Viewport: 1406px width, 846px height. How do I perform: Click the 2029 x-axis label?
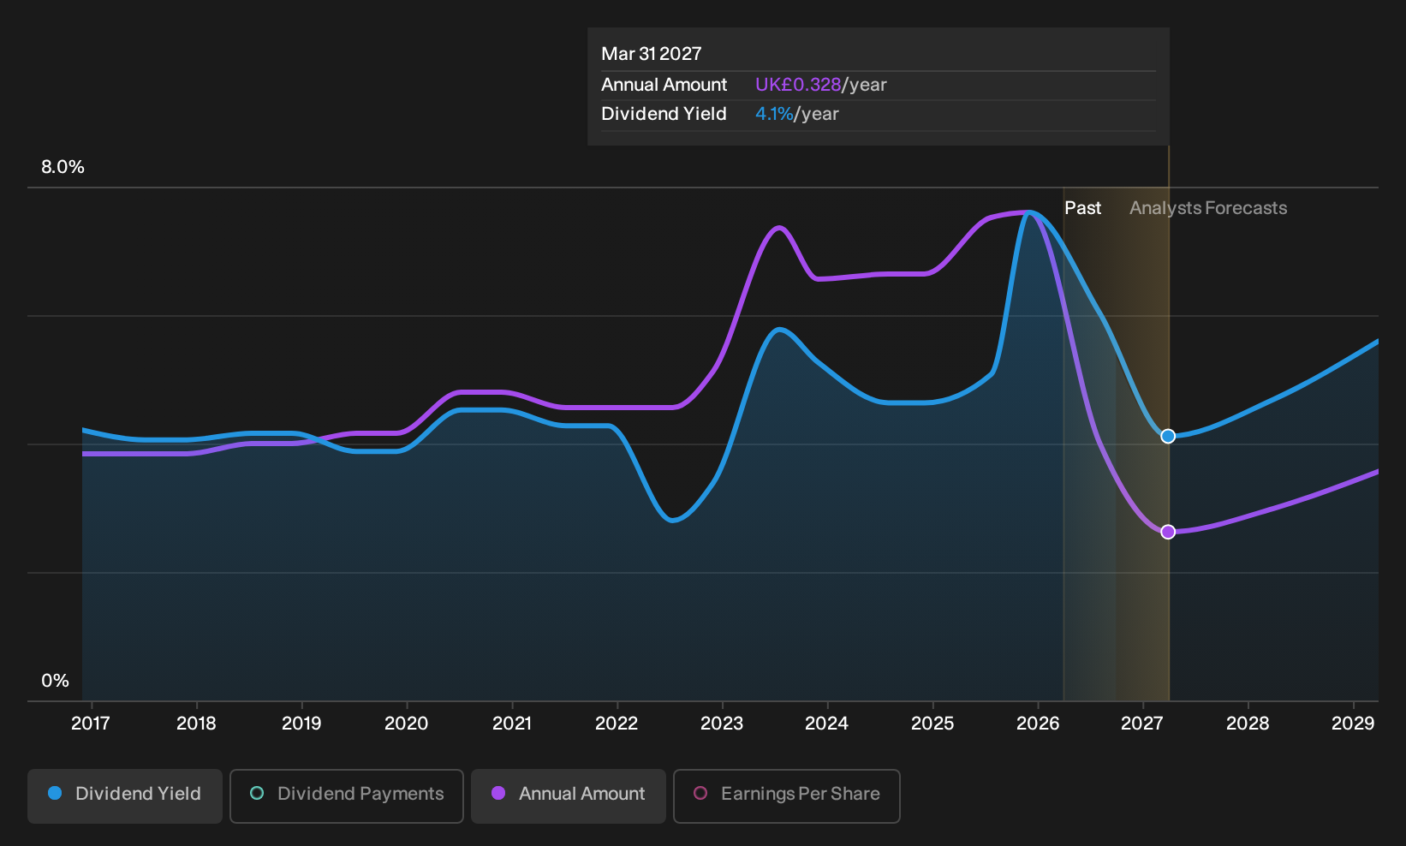pos(1353,724)
